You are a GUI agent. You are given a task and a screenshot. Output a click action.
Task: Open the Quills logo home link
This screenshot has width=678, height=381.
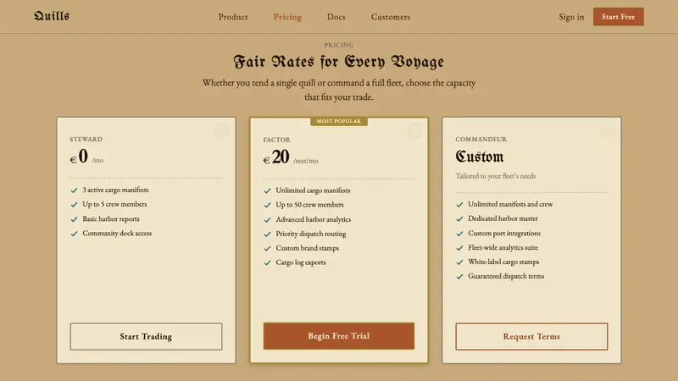click(52, 16)
